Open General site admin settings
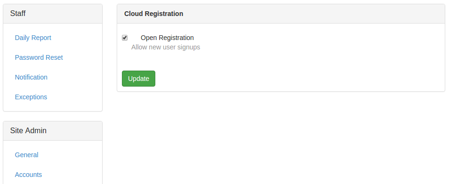The image size is (449, 184). click(27, 155)
